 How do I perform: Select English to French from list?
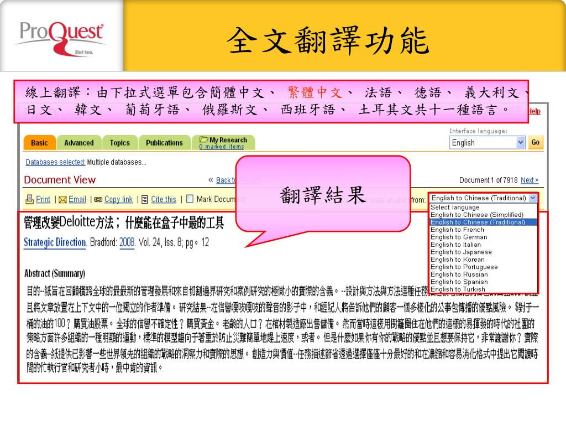457,230
